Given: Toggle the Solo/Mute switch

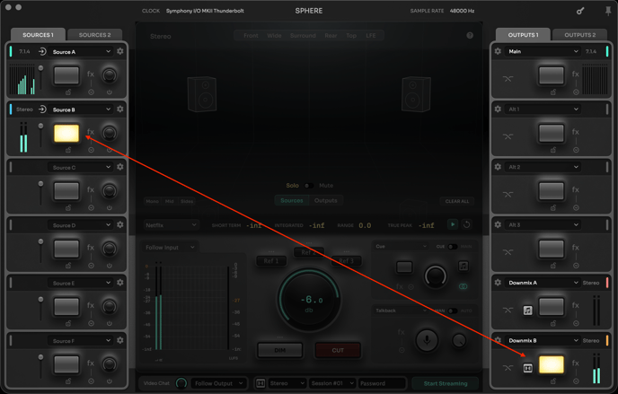Looking at the screenshot, I should coord(306,186).
